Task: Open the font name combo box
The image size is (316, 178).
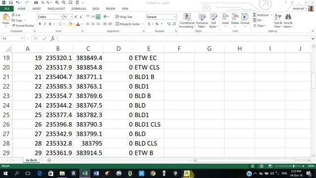Action: click(50, 17)
